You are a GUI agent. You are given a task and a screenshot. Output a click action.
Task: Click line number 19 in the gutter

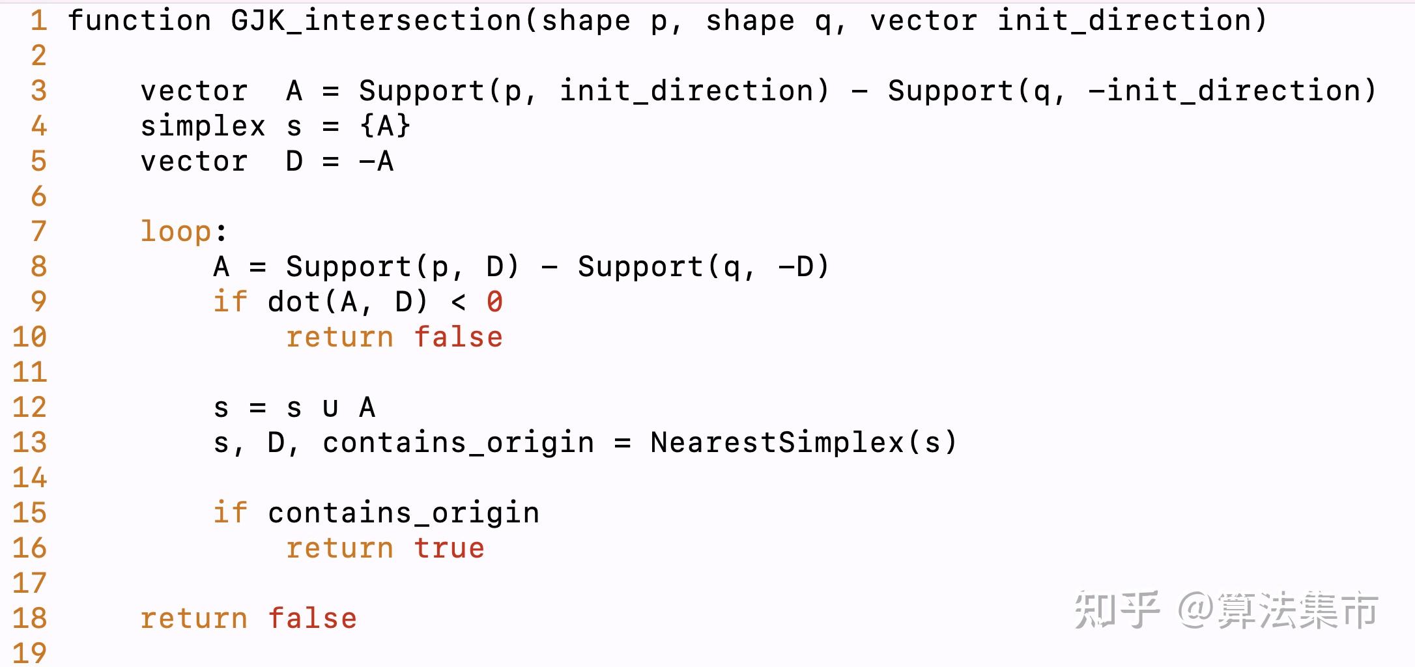point(30,653)
